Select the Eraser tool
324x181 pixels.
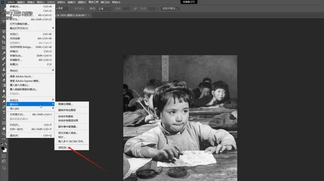(x=4, y=80)
